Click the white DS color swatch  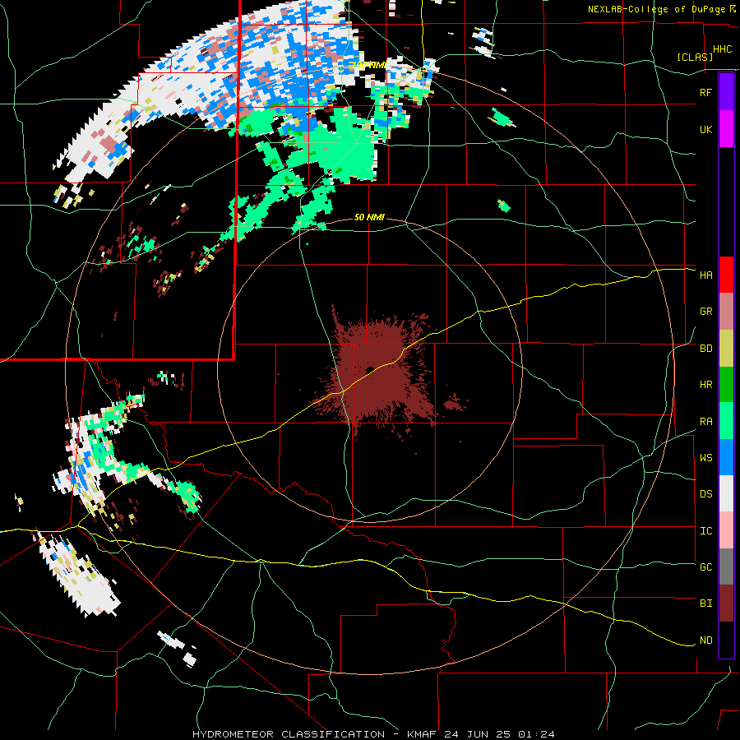[726, 493]
